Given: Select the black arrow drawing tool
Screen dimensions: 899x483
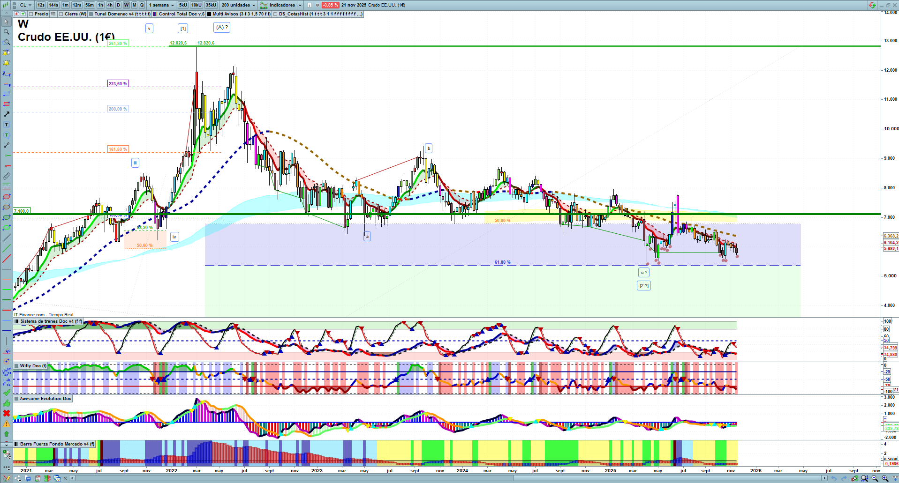Looking at the screenshot, I should click(7, 114).
